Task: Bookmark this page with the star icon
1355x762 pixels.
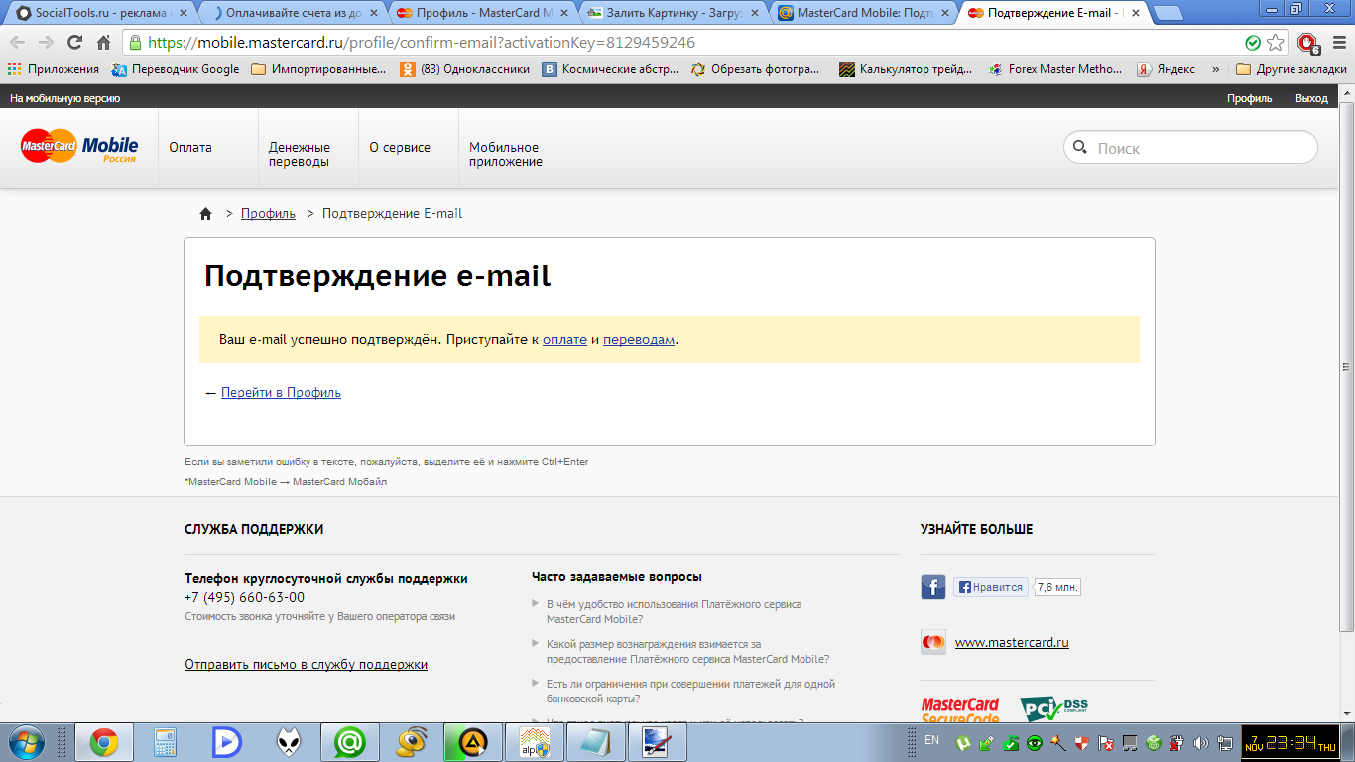Action: pyautogui.click(x=1276, y=43)
